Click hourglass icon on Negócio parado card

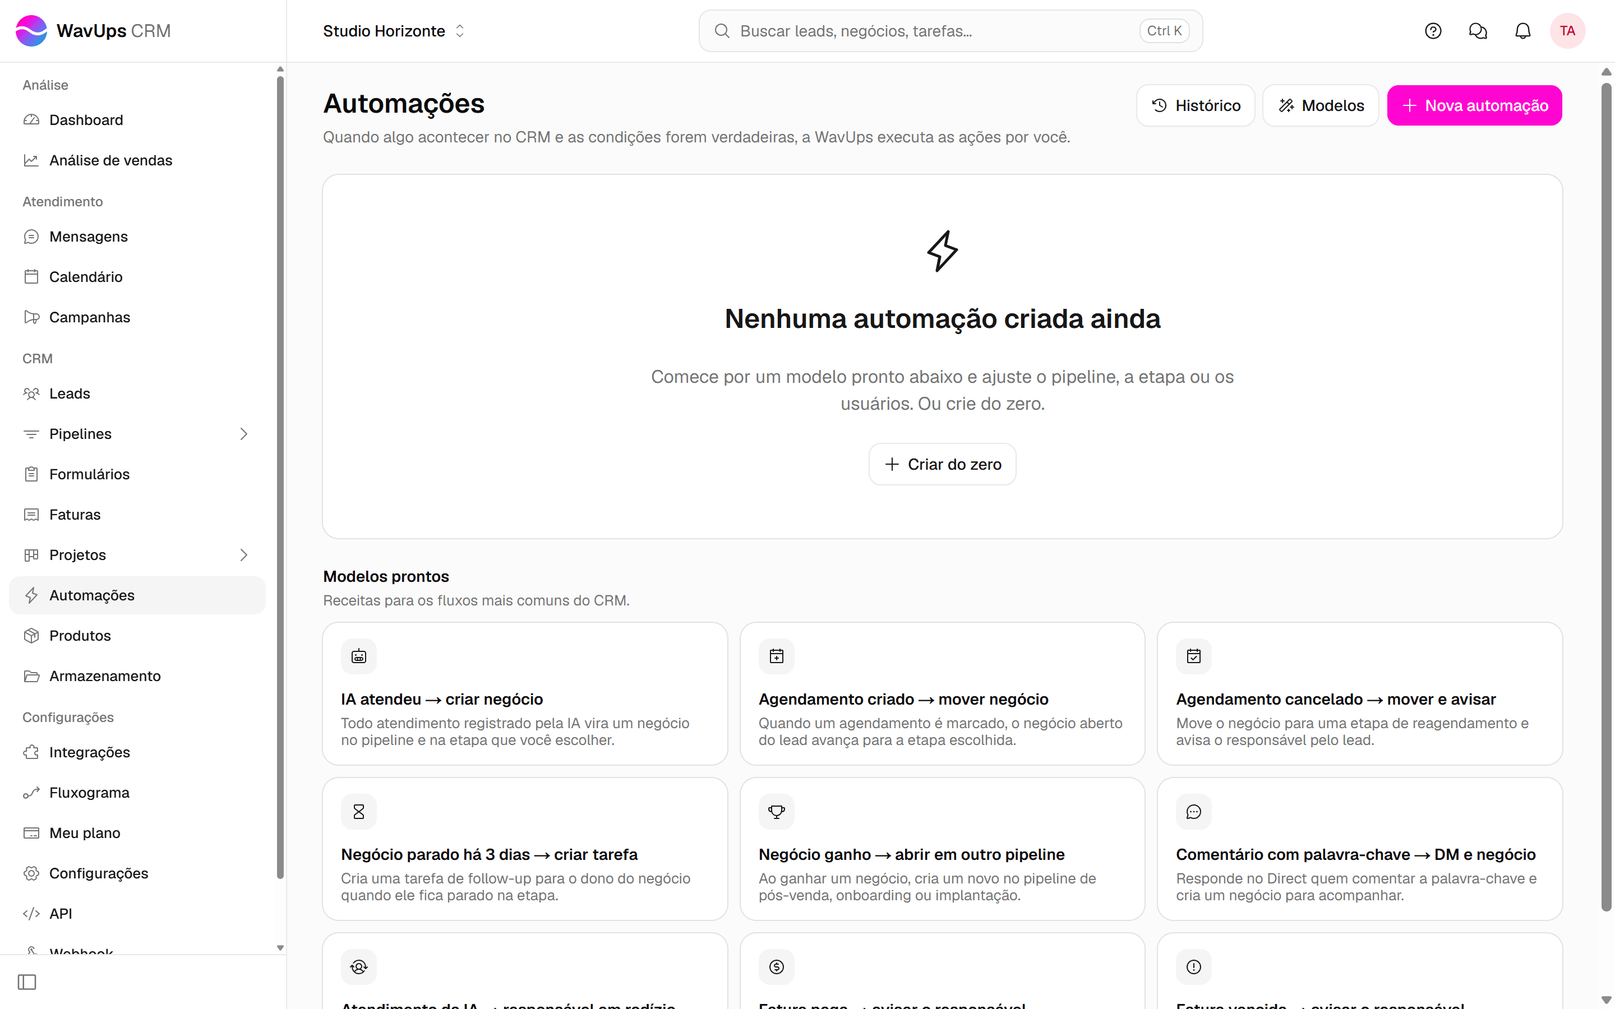[359, 812]
